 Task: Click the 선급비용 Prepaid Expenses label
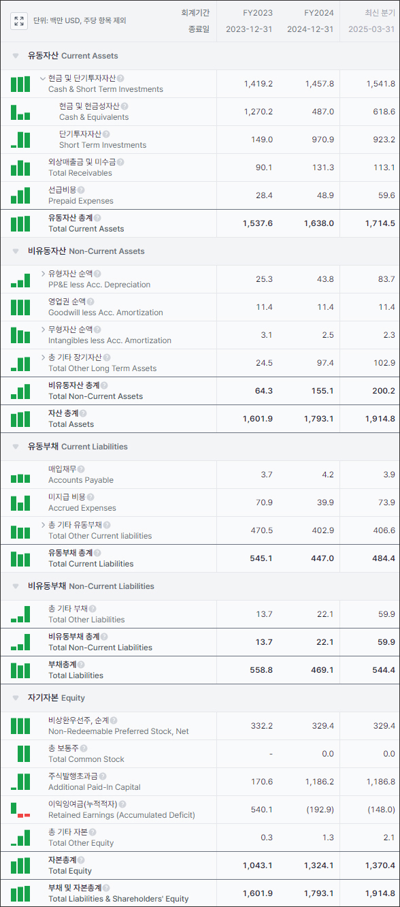pyautogui.click(x=81, y=195)
